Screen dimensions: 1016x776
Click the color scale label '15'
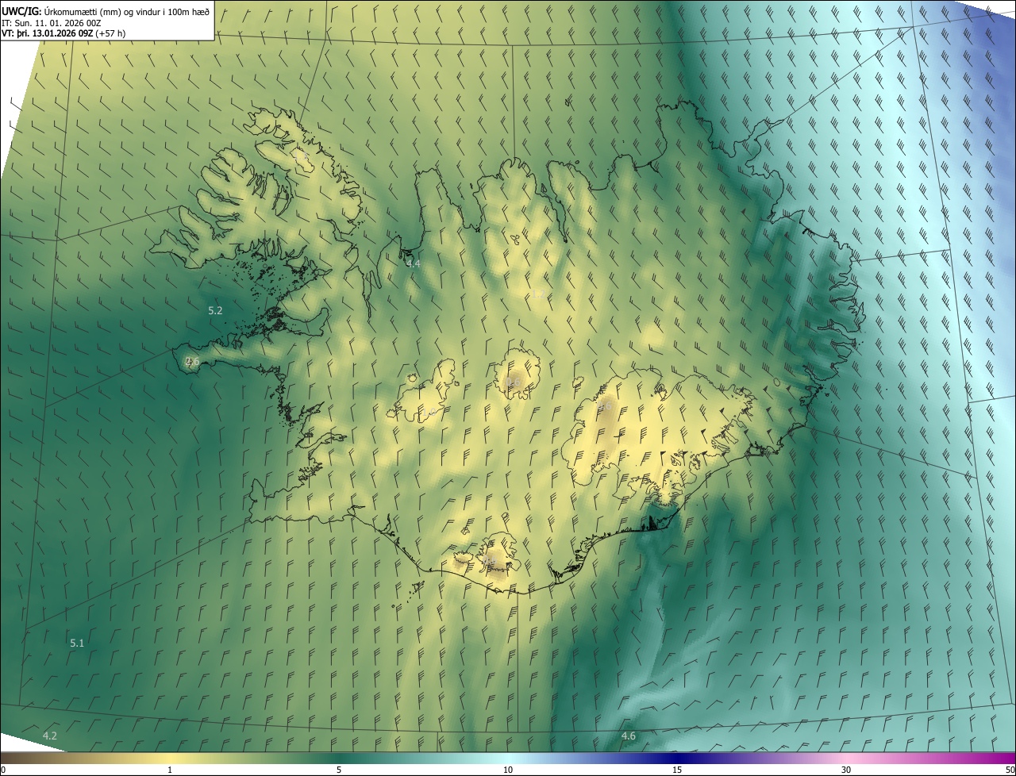(677, 770)
